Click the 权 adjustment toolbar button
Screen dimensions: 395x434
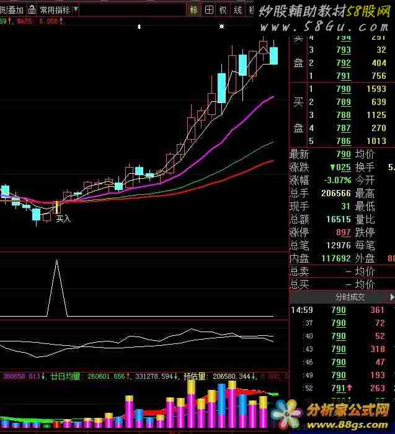(x=223, y=10)
